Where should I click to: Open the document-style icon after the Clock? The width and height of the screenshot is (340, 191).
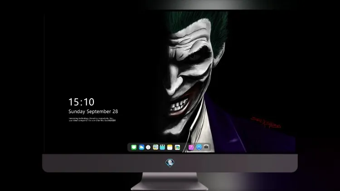coord(155,148)
